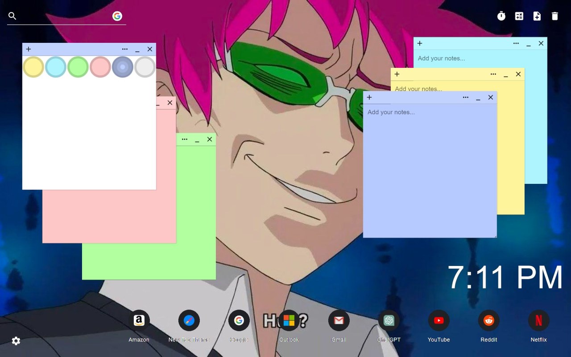Launch the Outlook shortcut

point(289,320)
